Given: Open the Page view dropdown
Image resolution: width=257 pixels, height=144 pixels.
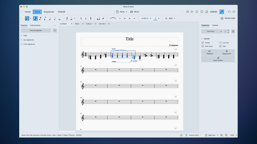Looking at the screenshot, I should 212,135.
